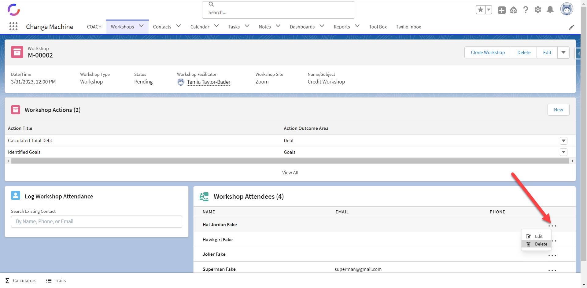This screenshot has width=587, height=288.
Task: Expand the Dashboards tab chevron
Action: (x=322, y=26)
